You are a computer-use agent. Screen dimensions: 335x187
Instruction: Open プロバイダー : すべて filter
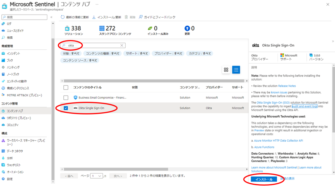pos(168,53)
